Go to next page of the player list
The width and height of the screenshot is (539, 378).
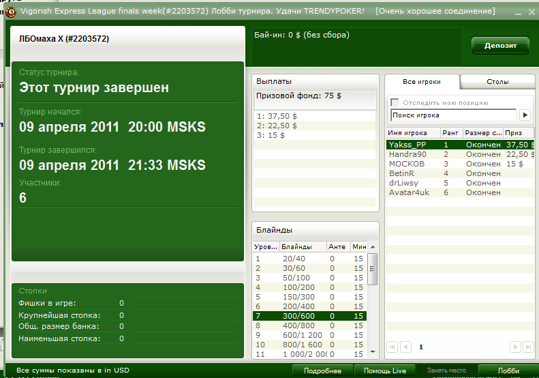[515, 347]
